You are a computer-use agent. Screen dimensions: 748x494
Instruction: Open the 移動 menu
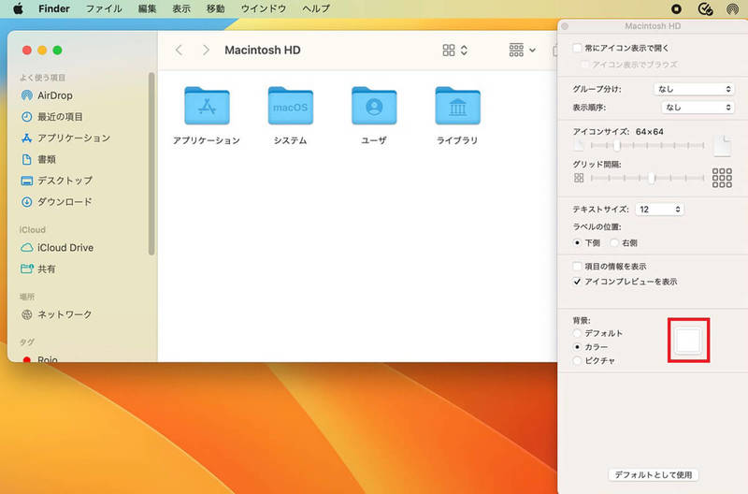[216, 8]
